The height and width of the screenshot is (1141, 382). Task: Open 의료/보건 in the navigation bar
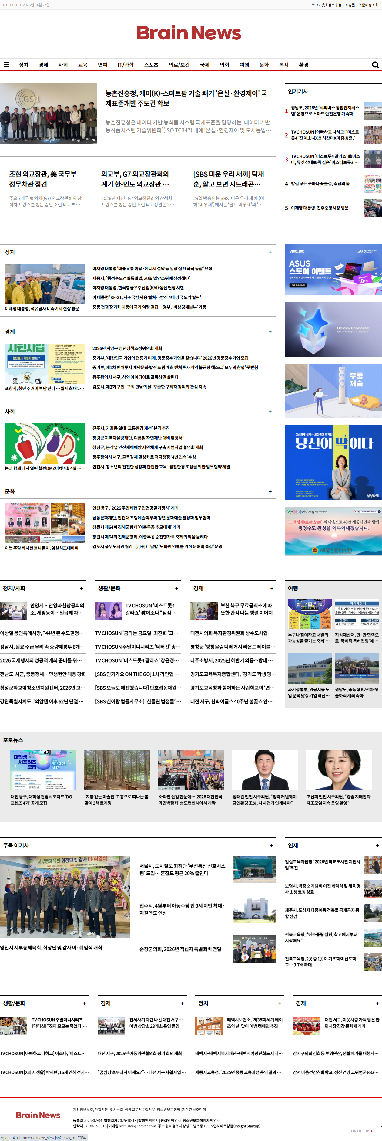[179, 65]
